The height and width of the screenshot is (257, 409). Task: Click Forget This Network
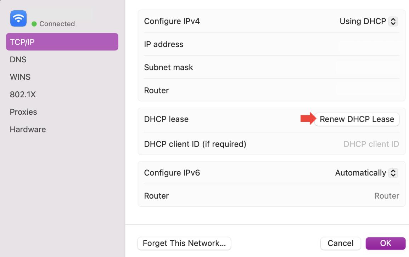[x=184, y=244]
